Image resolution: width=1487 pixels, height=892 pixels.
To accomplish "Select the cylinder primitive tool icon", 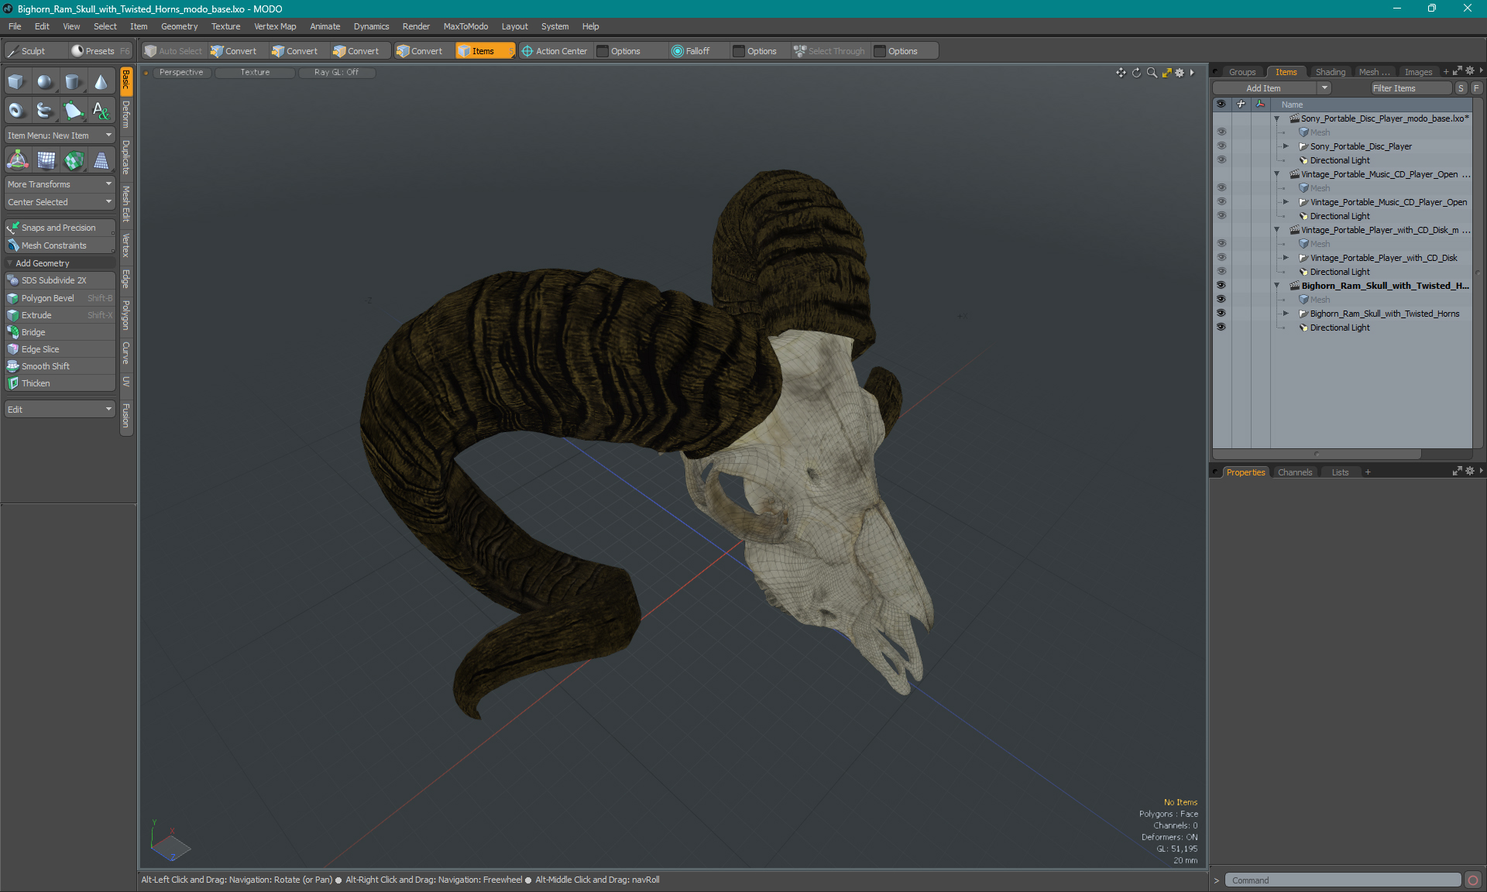I will click(73, 82).
